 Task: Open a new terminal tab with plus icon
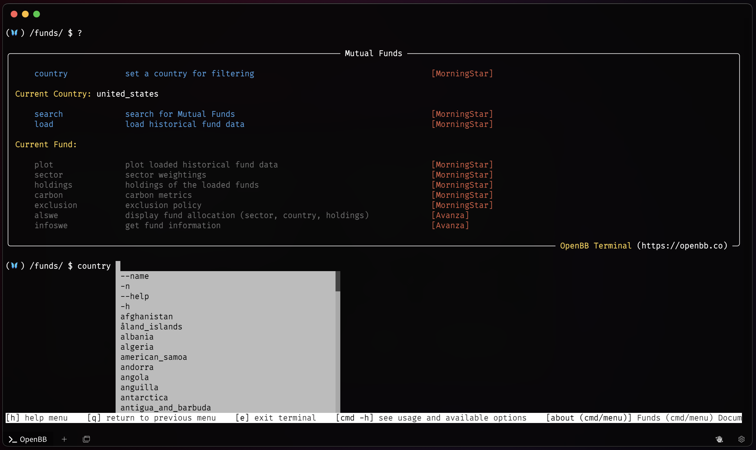(x=64, y=439)
